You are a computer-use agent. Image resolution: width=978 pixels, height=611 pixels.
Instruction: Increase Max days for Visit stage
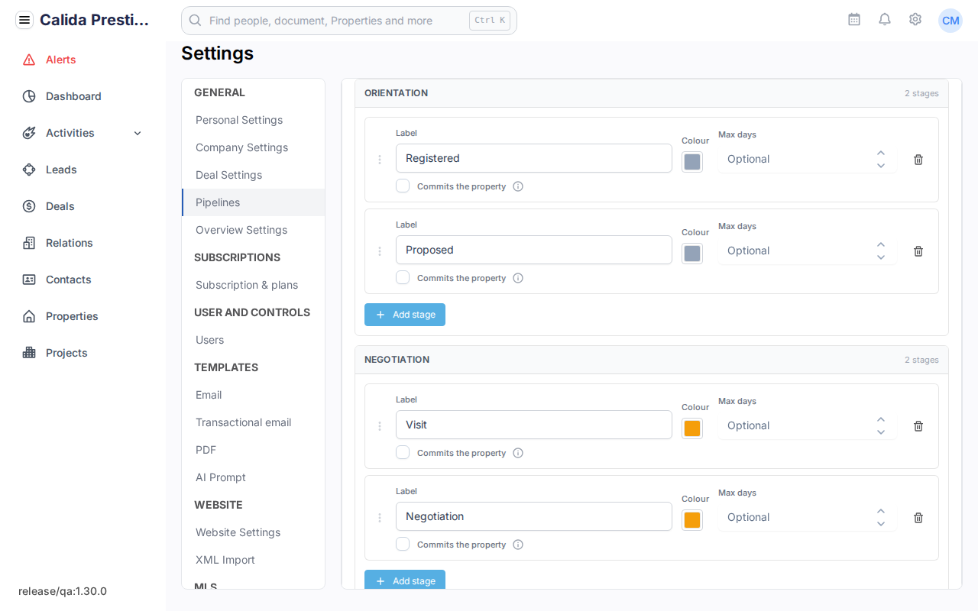click(x=881, y=419)
